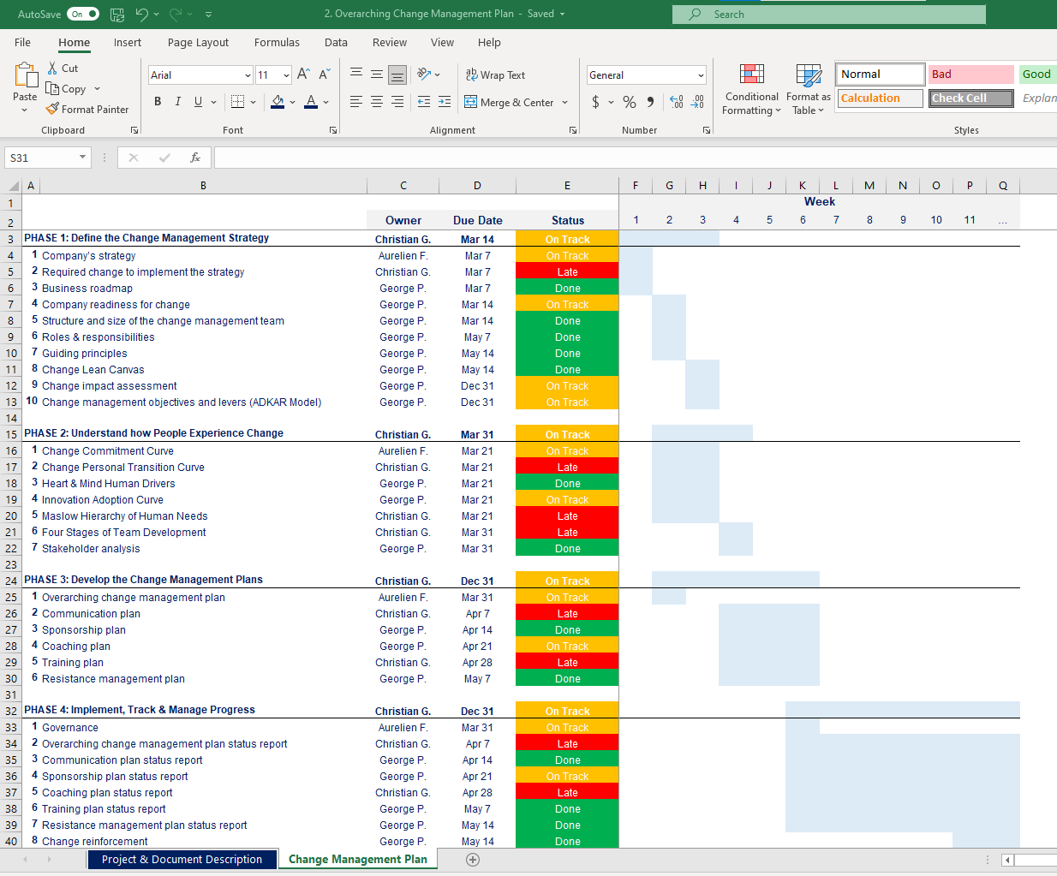
Task: Click the Font Color letter A icon
Action: [x=311, y=102]
